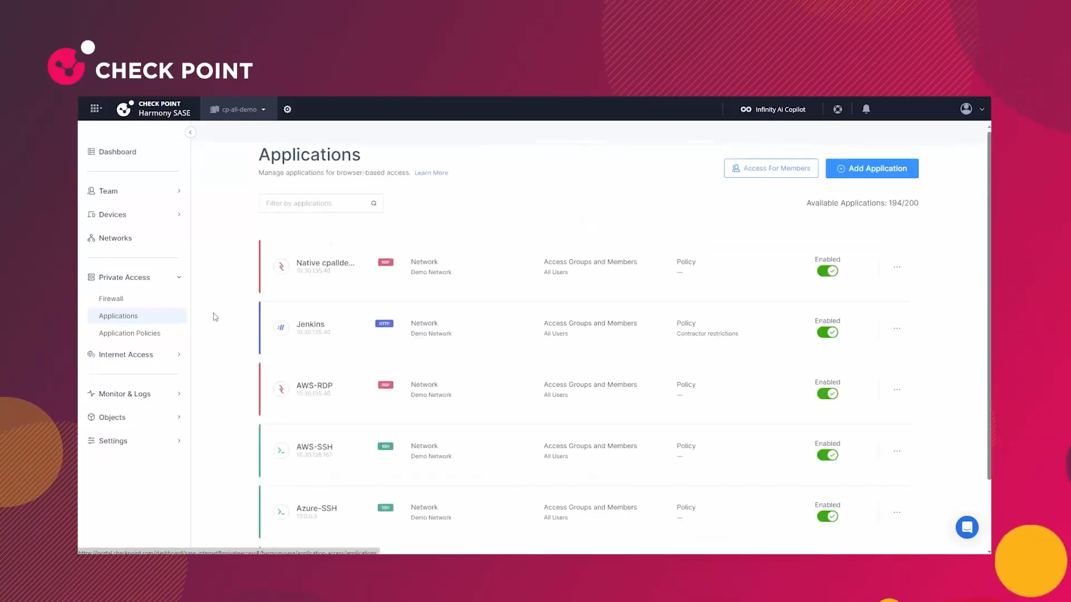1071x602 pixels.
Task: Expand the Objects menu chevron
Action: point(179,417)
